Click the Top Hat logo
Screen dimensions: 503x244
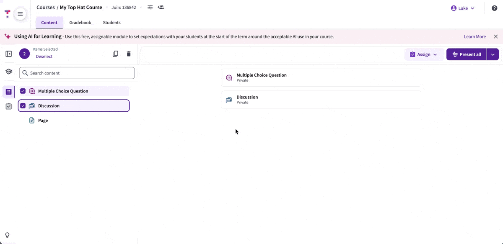click(x=7, y=13)
